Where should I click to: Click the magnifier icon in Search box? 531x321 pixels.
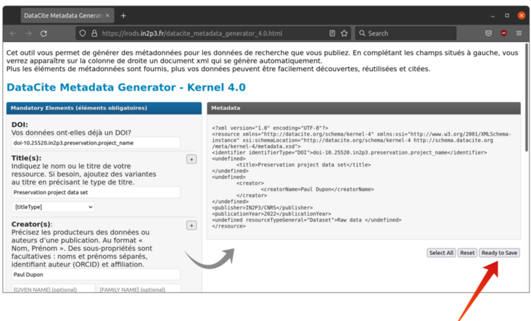pos(362,33)
